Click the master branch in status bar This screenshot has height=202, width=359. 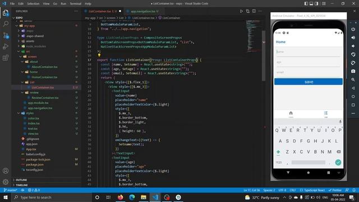click(11, 190)
